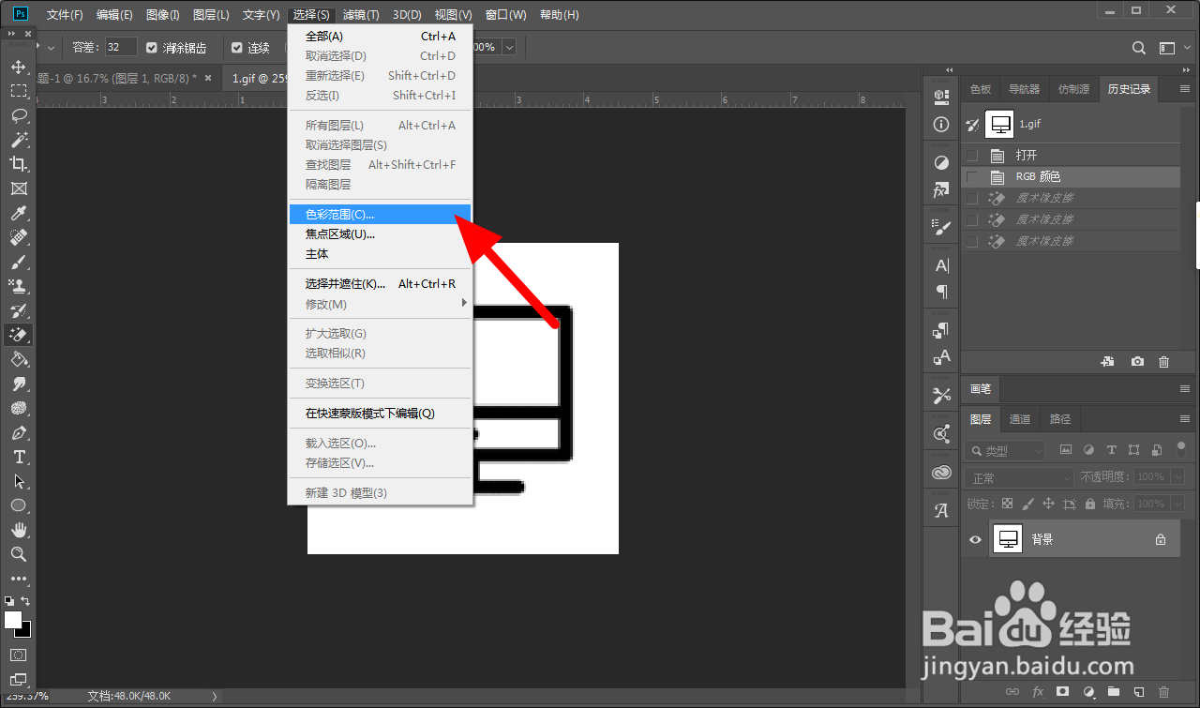Click the 容差 tolerance input field
The height and width of the screenshot is (708, 1200).
coord(120,47)
